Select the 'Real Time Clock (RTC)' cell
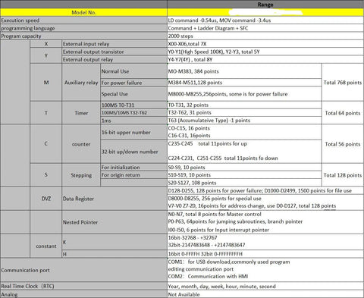The width and height of the screenshot is (364, 298). click(x=83, y=286)
